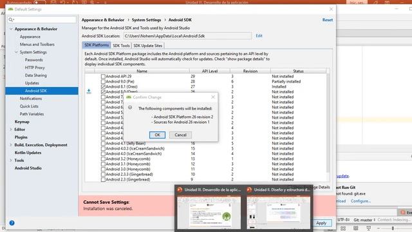Open Kotlin Updates settings
Screen dimensions: 412x232
(28, 153)
